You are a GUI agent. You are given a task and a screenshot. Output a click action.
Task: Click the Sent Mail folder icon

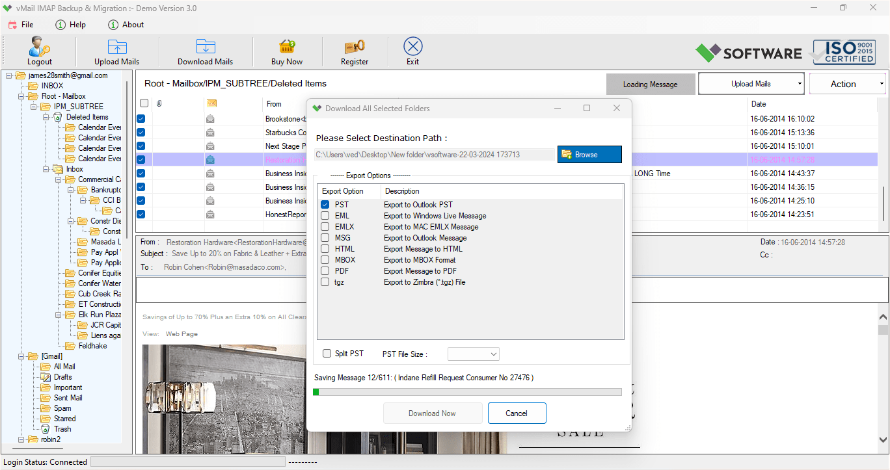pyautogui.click(x=46, y=398)
